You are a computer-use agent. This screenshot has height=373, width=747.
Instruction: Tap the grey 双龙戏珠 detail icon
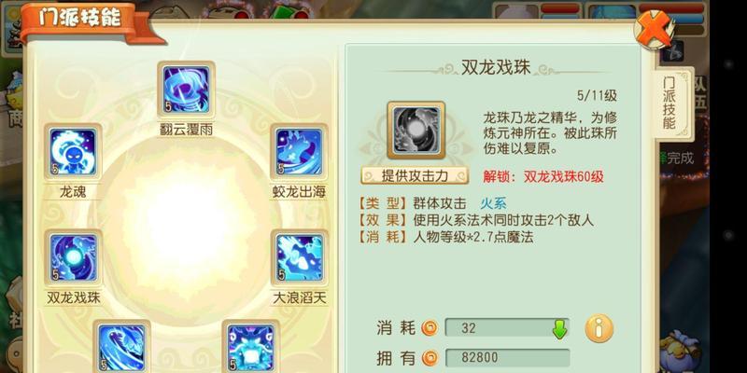(416, 130)
